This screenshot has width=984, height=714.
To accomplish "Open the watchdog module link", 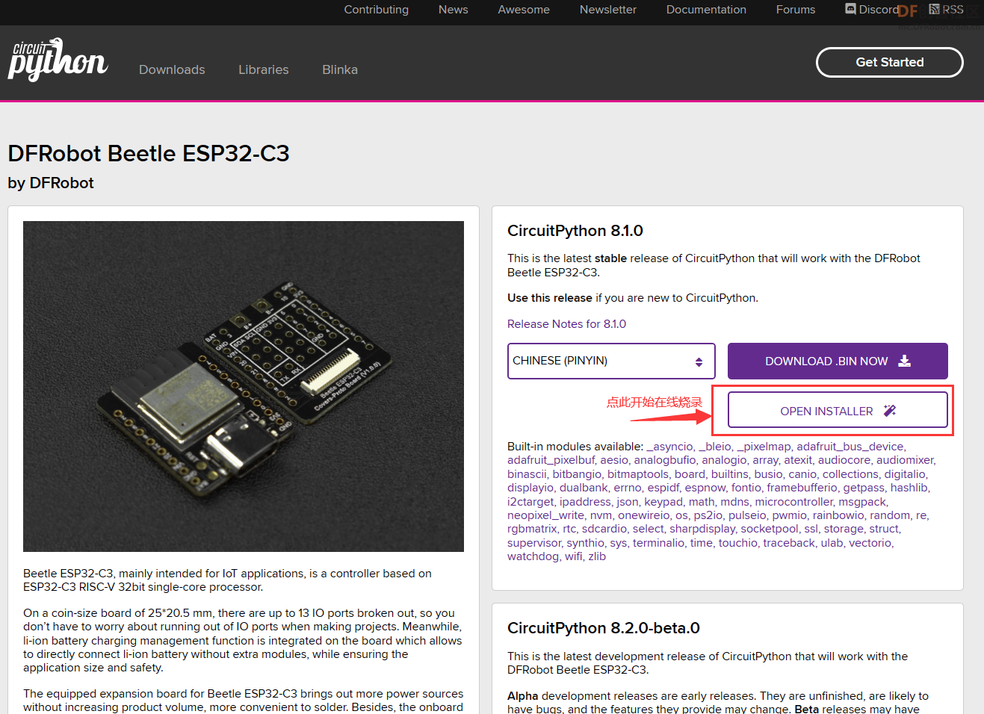I will 533,556.
